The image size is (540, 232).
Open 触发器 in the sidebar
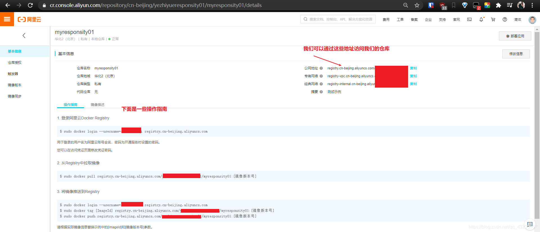click(x=25, y=74)
